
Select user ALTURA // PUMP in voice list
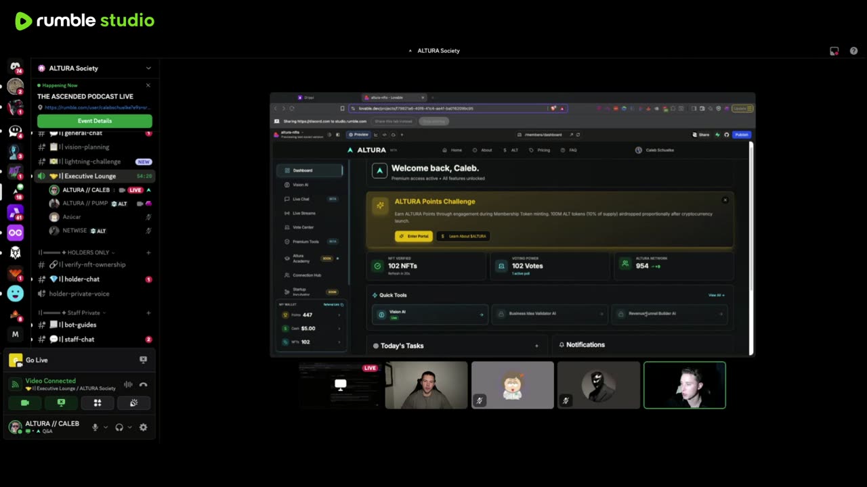pos(100,203)
